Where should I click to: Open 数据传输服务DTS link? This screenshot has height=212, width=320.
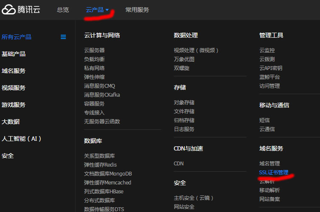coord(104,209)
